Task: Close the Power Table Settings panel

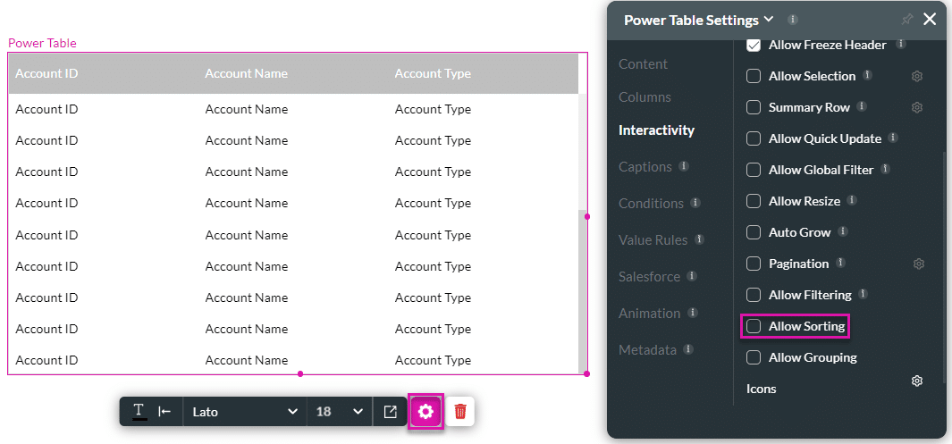Action: tap(930, 20)
